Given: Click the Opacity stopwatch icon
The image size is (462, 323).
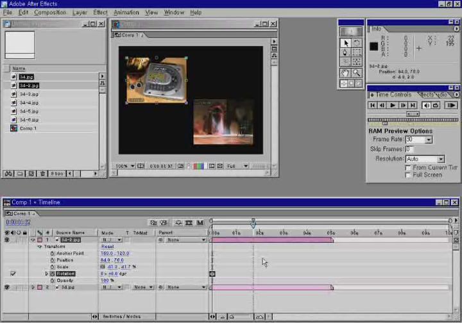Looking at the screenshot, I should [x=53, y=281].
